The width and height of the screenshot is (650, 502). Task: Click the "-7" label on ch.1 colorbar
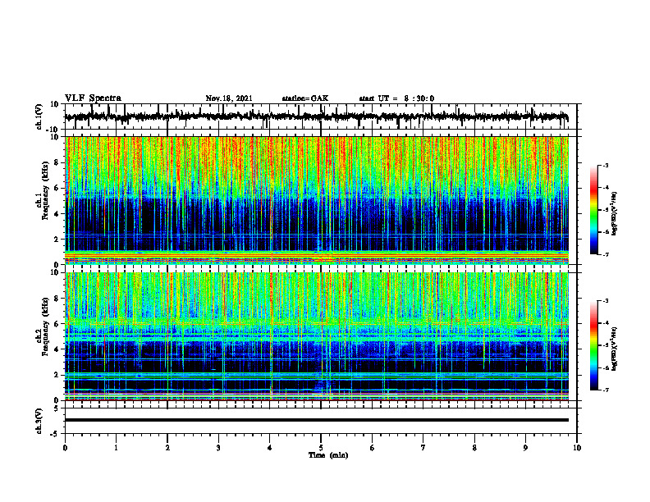(x=606, y=254)
